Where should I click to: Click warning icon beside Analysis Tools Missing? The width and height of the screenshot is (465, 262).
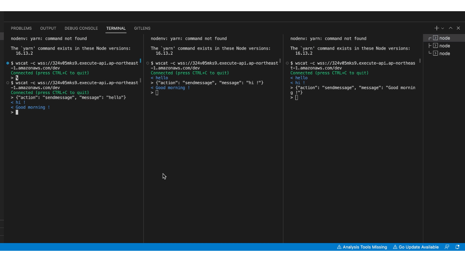pos(339,247)
